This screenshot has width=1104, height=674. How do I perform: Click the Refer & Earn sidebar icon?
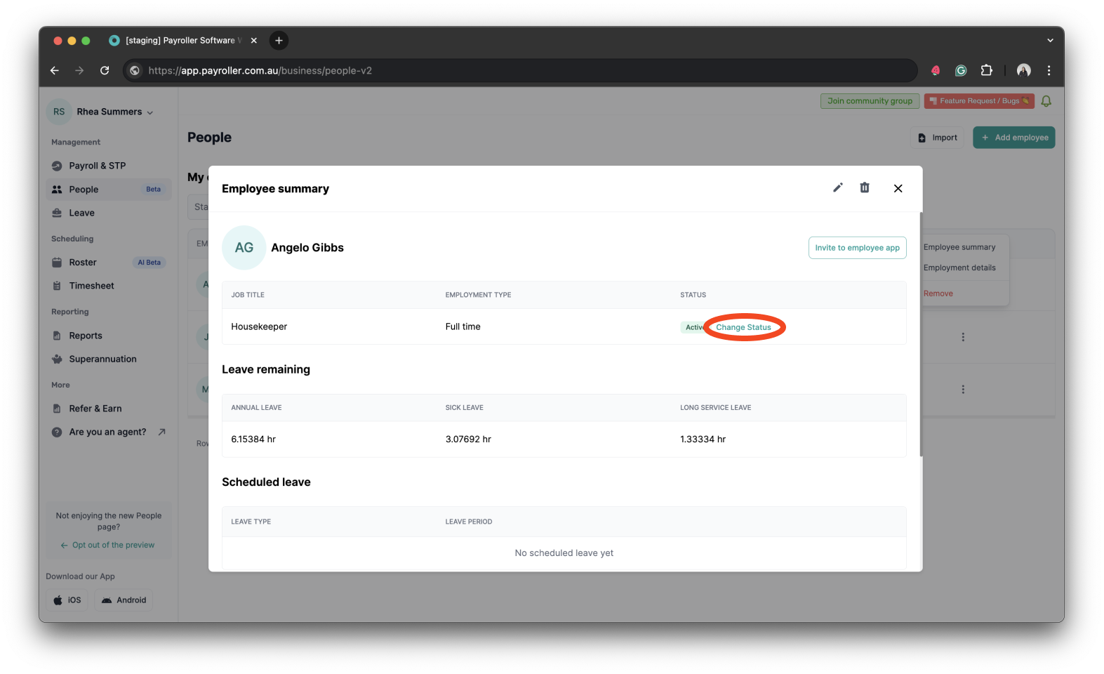[57, 409]
